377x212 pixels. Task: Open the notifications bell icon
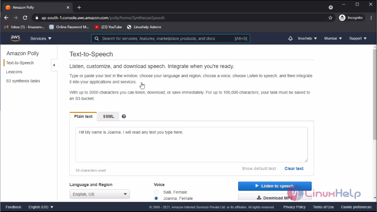[291, 38]
